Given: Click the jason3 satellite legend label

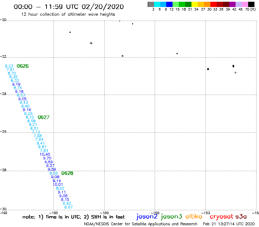Looking at the screenshot, I should tap(171, 217).
